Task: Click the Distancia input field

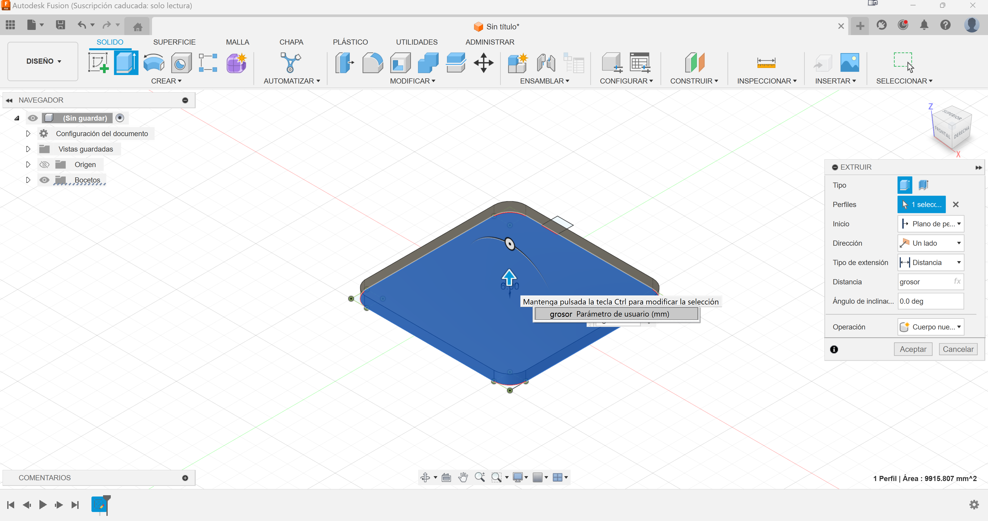Action: (x=931, y=282)
